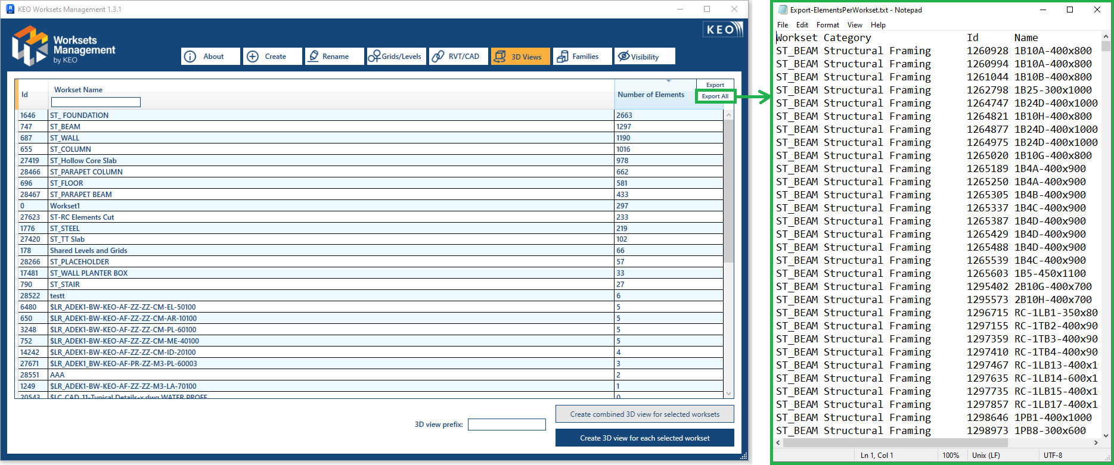Click the Notepad horizontal scrollbar thumb
Viewport: 1114px width, 465px height.
pos(895,443)
